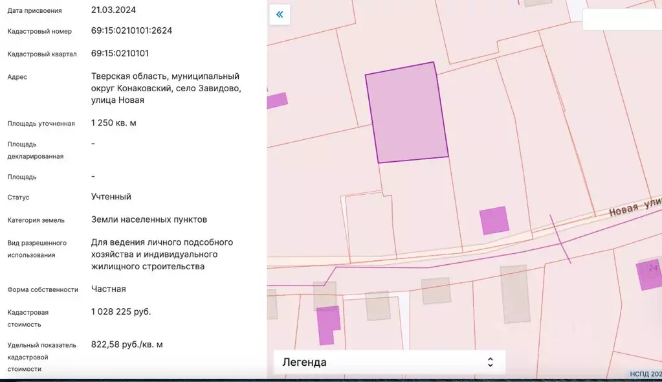Click the Кадастровый номер field label
Image resolution: width=662 pixels, height=382 pixels.
39,31
